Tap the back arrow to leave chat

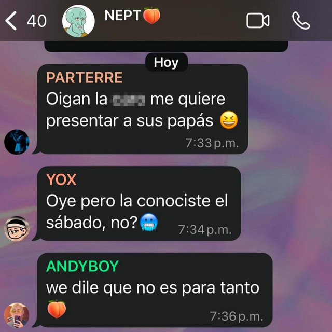click(x=11, y=21)
